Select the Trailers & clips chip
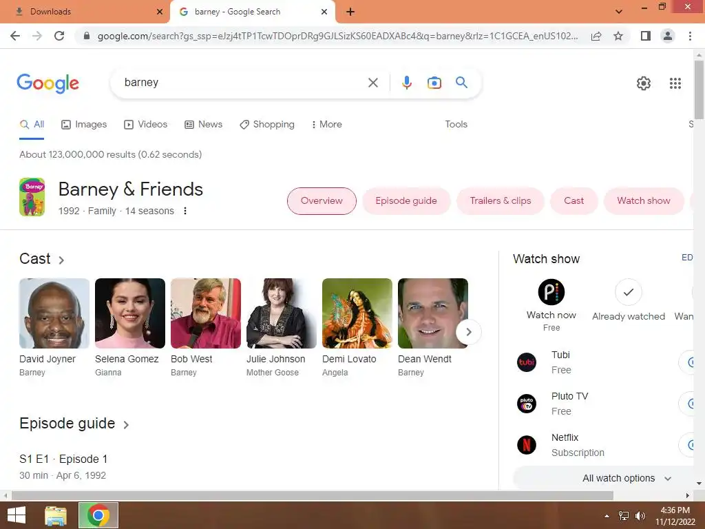 500,201
